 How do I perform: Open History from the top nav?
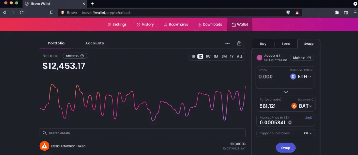145,24
